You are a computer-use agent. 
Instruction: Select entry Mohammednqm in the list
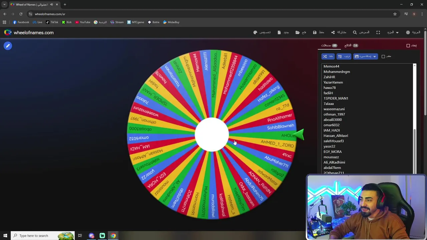pyautogui.click(x=337, y=72)
